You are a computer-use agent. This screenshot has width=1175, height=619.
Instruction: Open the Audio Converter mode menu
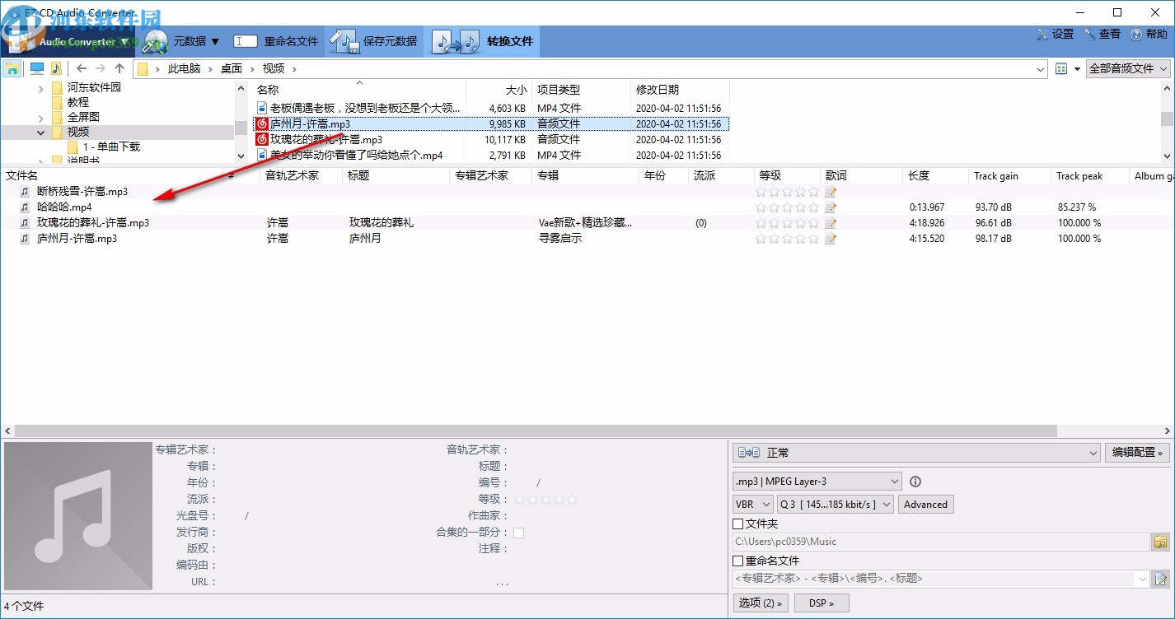pos(125,42)
